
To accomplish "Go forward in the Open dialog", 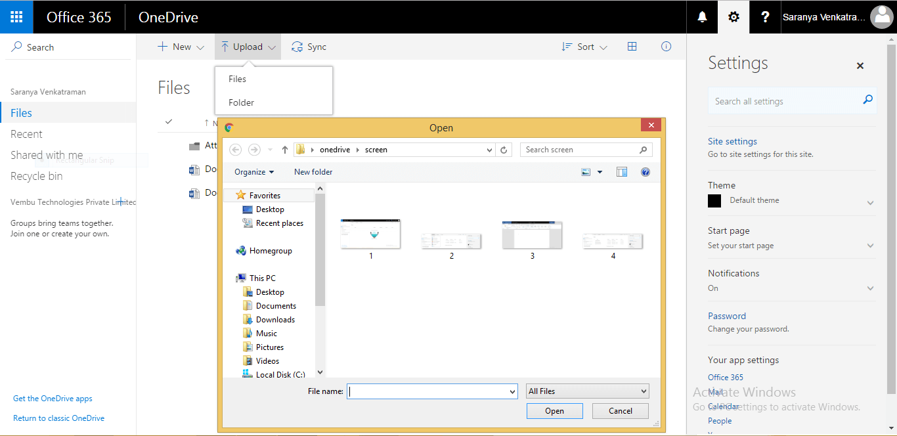I will [254, 150].
